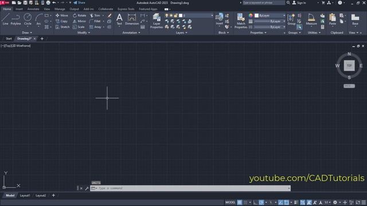Click the status bar customization hamburger icon
Screen dimensions: 367x206
pyautogui.click(x=364, y=203)
